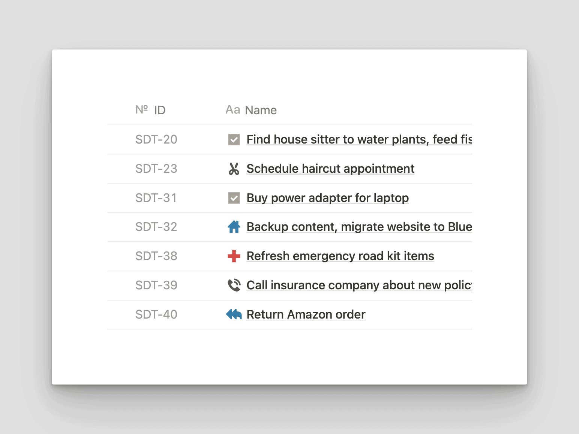
Task: Open "Refresh emergency road kit items" page
Action: point(340,256)
